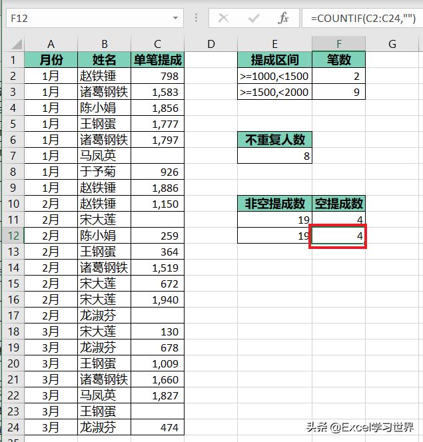
Task: Select row 1 header
Action: [13, 60]
